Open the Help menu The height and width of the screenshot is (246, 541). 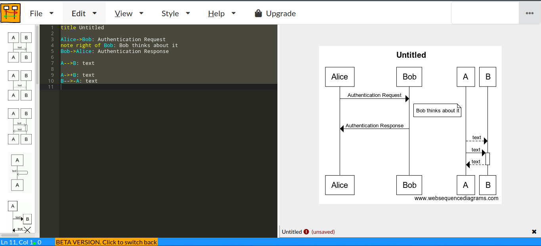222,13
